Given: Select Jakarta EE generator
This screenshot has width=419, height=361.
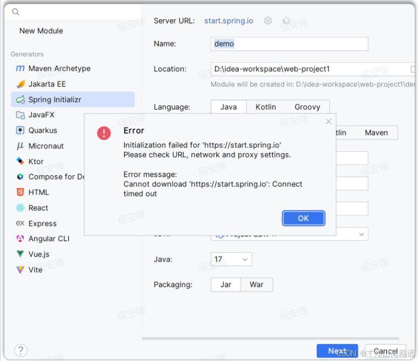Looking at the screenshot, I should (x=73, y=84).
